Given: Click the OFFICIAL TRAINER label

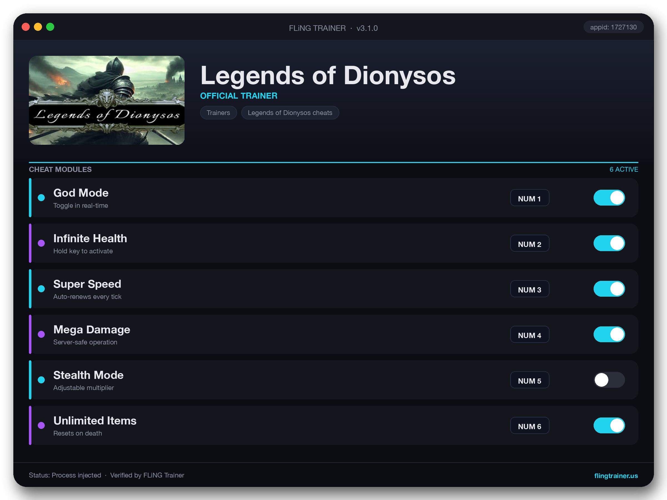Looking at the screenshot, I should pos(238,96).
